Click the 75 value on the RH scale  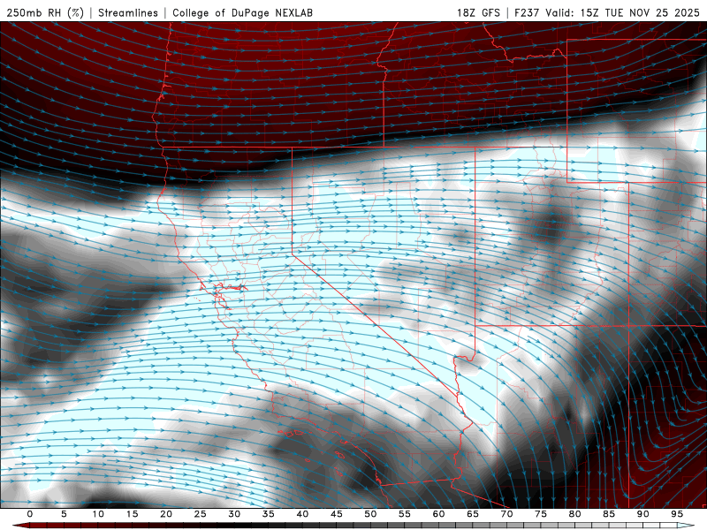(541, 514)
